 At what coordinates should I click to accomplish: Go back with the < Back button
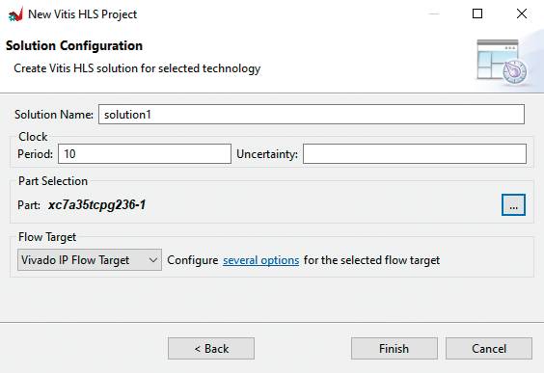211,348
